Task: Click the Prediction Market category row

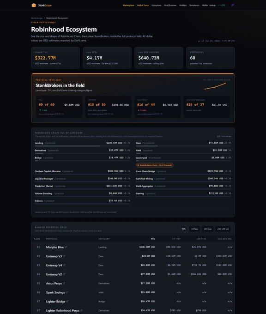Action: [x=83, y=187]
